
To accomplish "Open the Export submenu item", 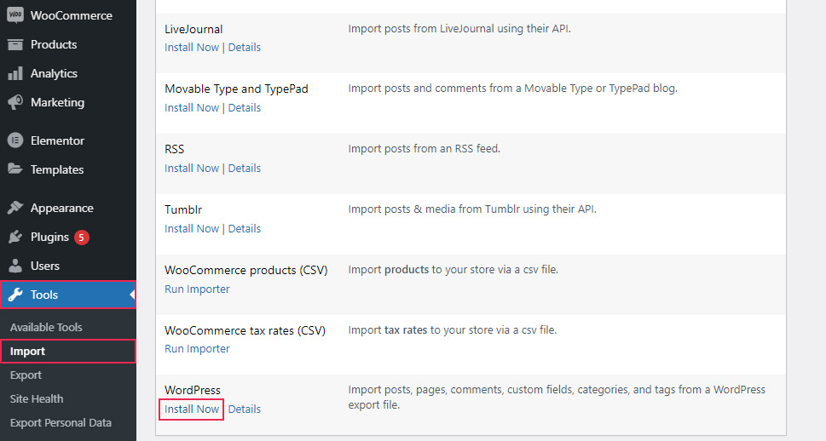I will pyautogui.click(x=26, y=375).
